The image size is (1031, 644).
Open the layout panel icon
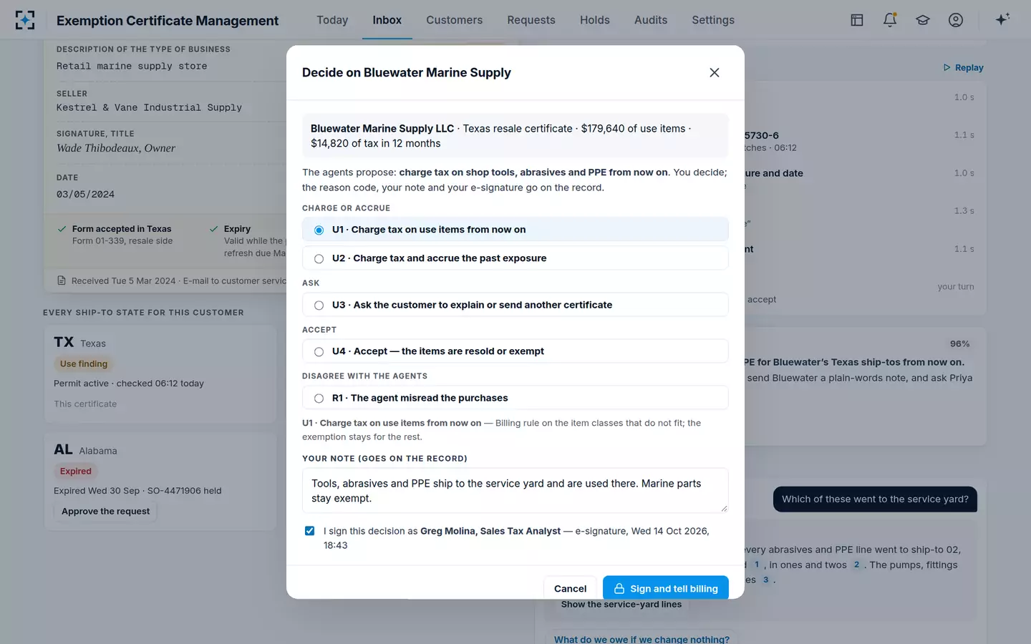(857, 20)
